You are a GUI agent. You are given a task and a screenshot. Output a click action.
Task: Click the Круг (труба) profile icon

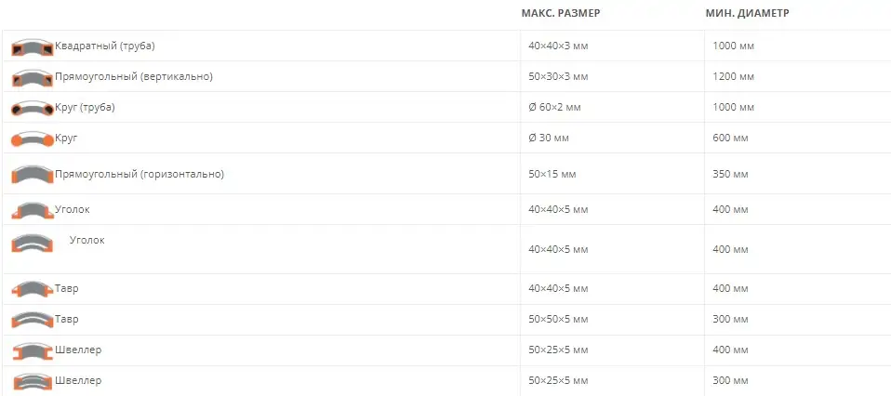coord(33,109)
